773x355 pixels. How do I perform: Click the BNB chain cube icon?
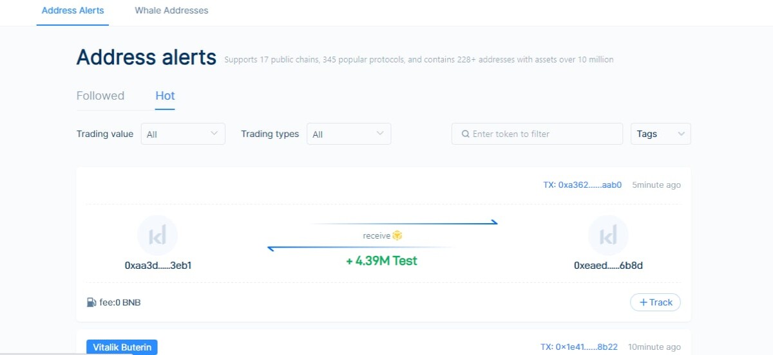coord(397,235)
